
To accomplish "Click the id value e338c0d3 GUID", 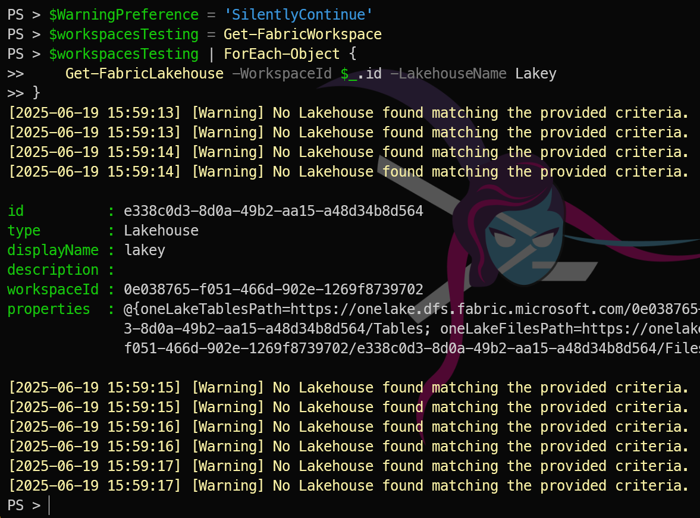I will point(273,211).
